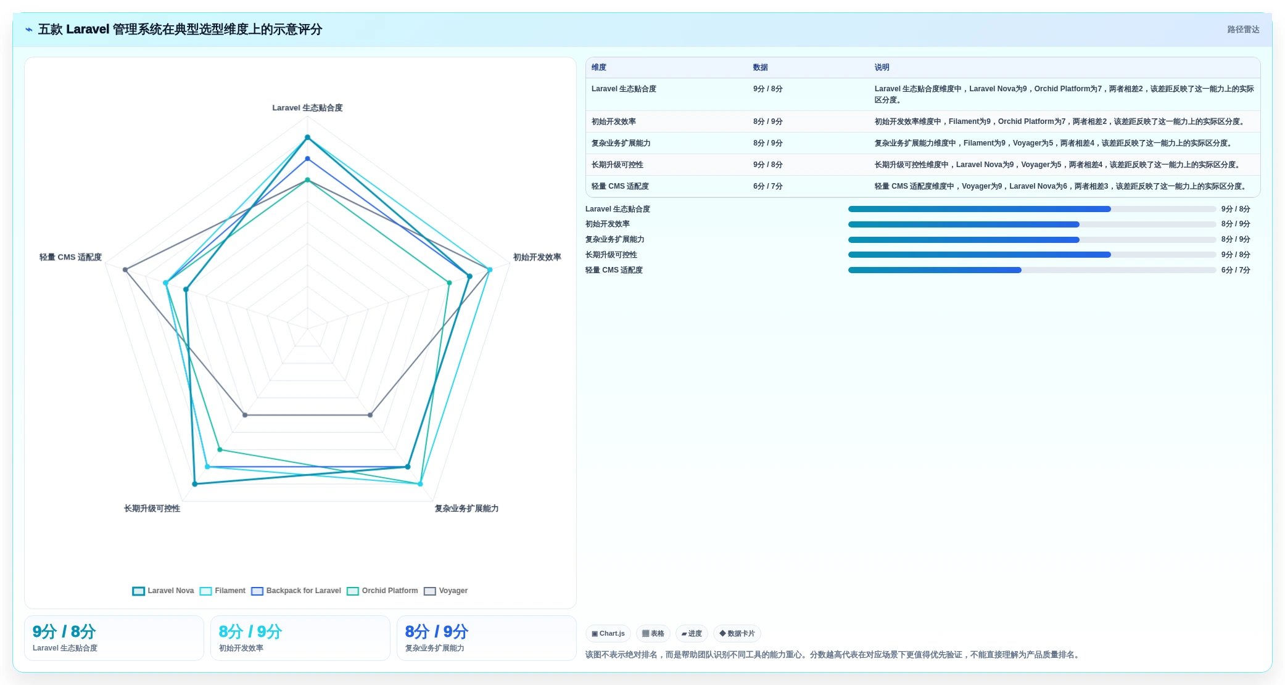This screenshot has height=685, width=1285.
Task: Click the 说明 column header
Action: click(x=882, y=67)
